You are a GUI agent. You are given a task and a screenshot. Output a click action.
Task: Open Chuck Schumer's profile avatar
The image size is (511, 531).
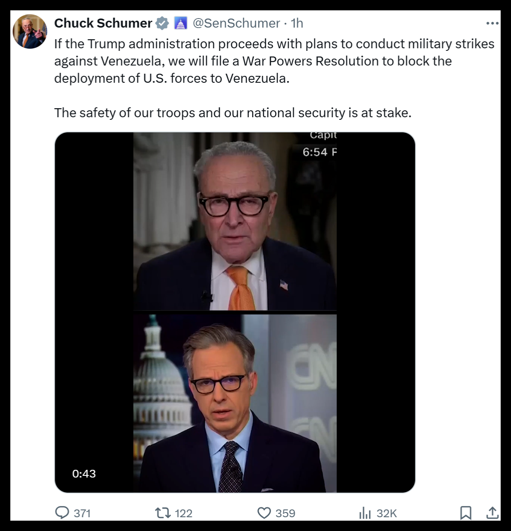(30, 31)
